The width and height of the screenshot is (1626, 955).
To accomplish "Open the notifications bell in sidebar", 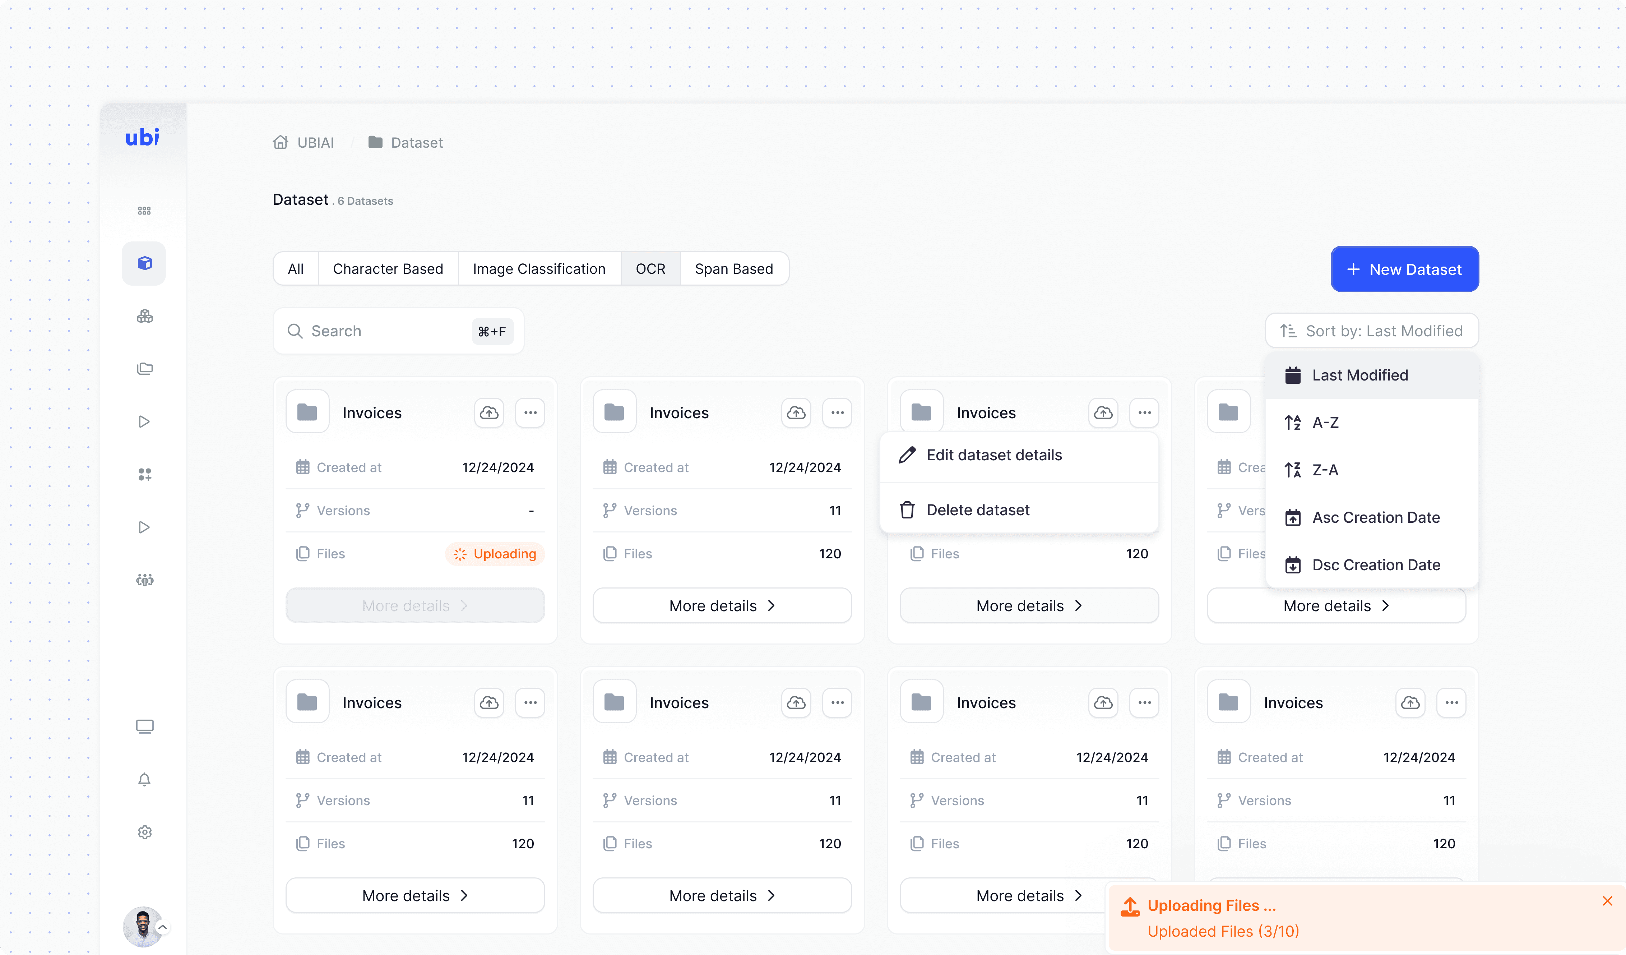I will click(x=144, y=780).
